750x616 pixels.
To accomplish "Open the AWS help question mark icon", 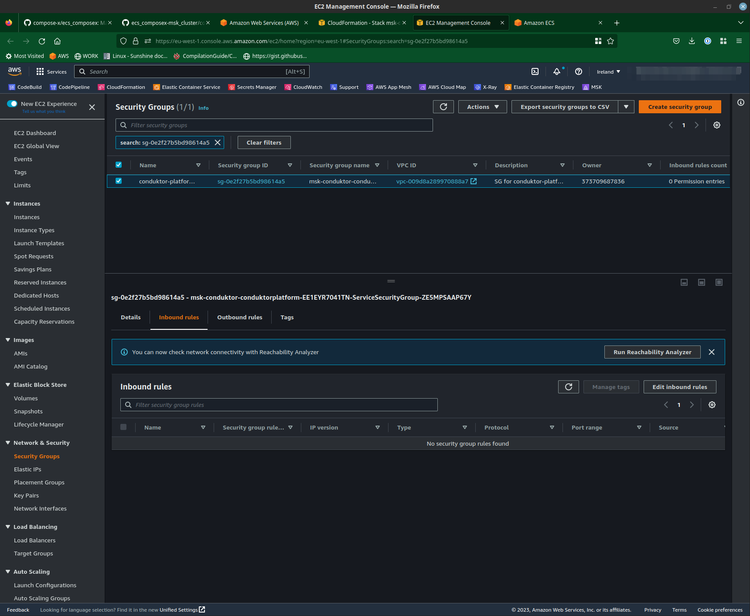I will point(579,71).
